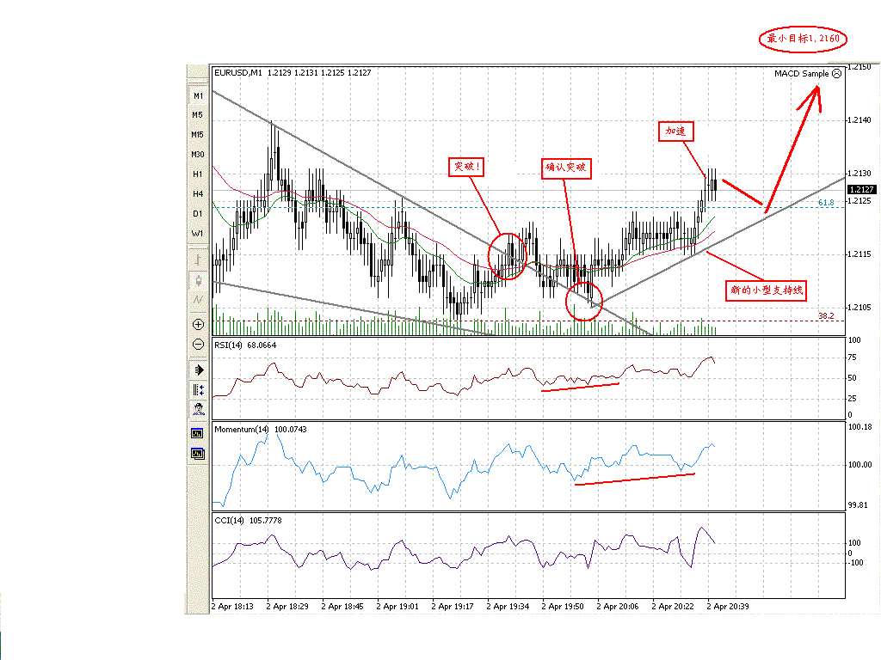The image size is (881, 660).
Task: Switch chart to W1 weekly timeframe
Action: [x=198, y=234]
